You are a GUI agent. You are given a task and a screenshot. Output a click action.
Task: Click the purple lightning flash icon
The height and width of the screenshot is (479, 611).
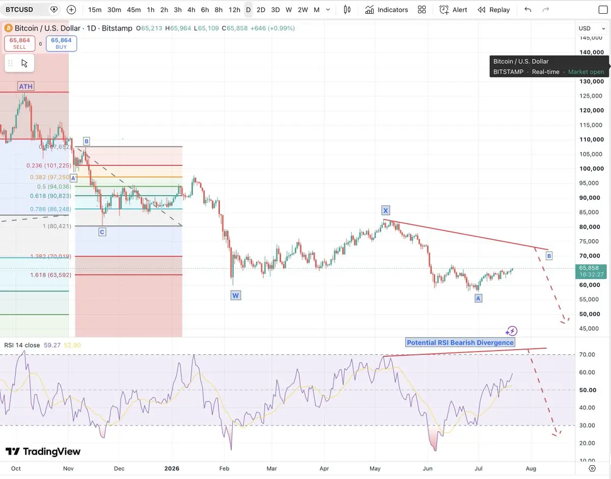pos(512,331)
